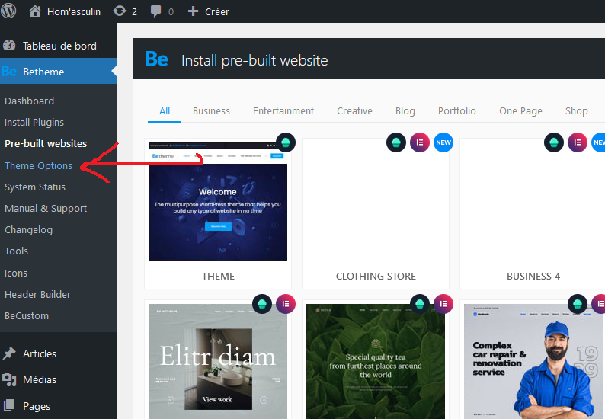Viewport: 605px width, 419px height.
Task: Open Pre-built websites submenu item
Action: click(46, 143)
